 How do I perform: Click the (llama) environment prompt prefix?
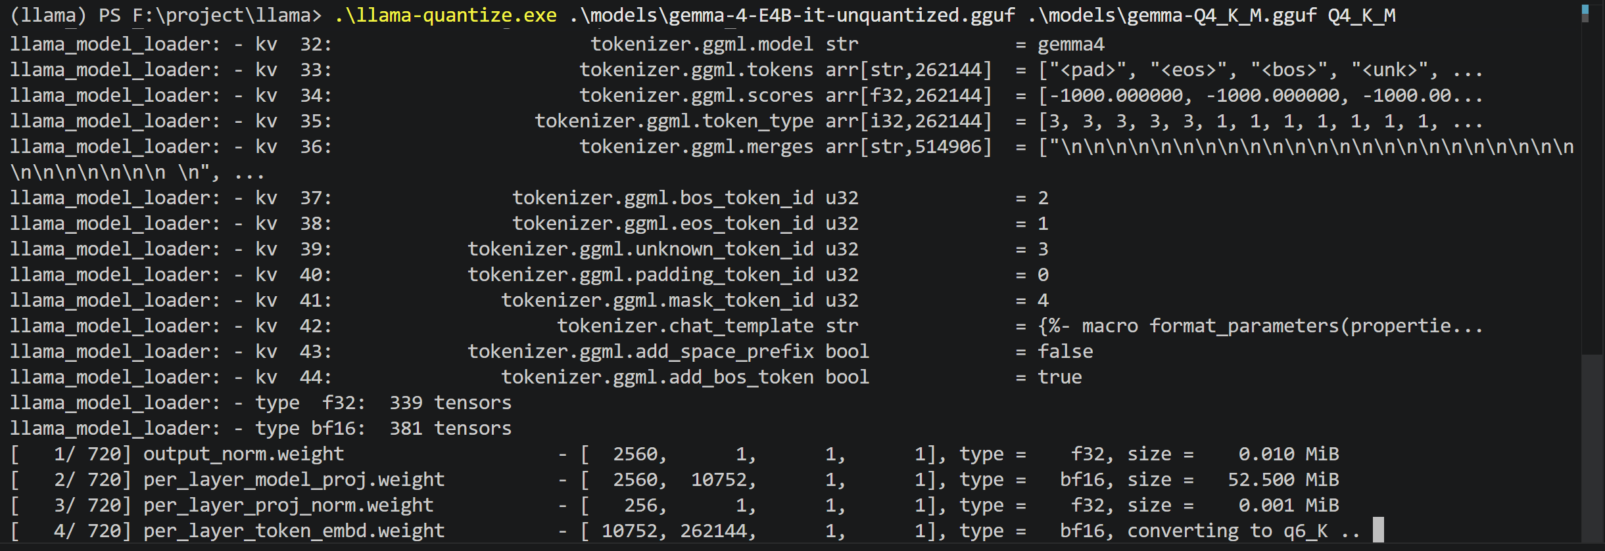pyautogui.click(x=48, y=15)
